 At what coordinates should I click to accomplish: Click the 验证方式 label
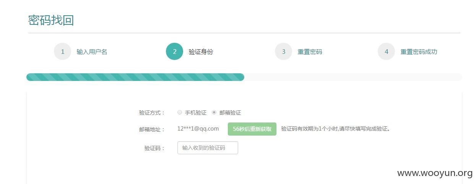pyautogui.click(x=152, y=113)
